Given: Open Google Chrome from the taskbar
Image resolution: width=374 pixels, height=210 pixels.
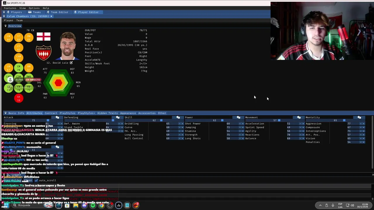Looking at the screenshot, I should coord(101,205).
